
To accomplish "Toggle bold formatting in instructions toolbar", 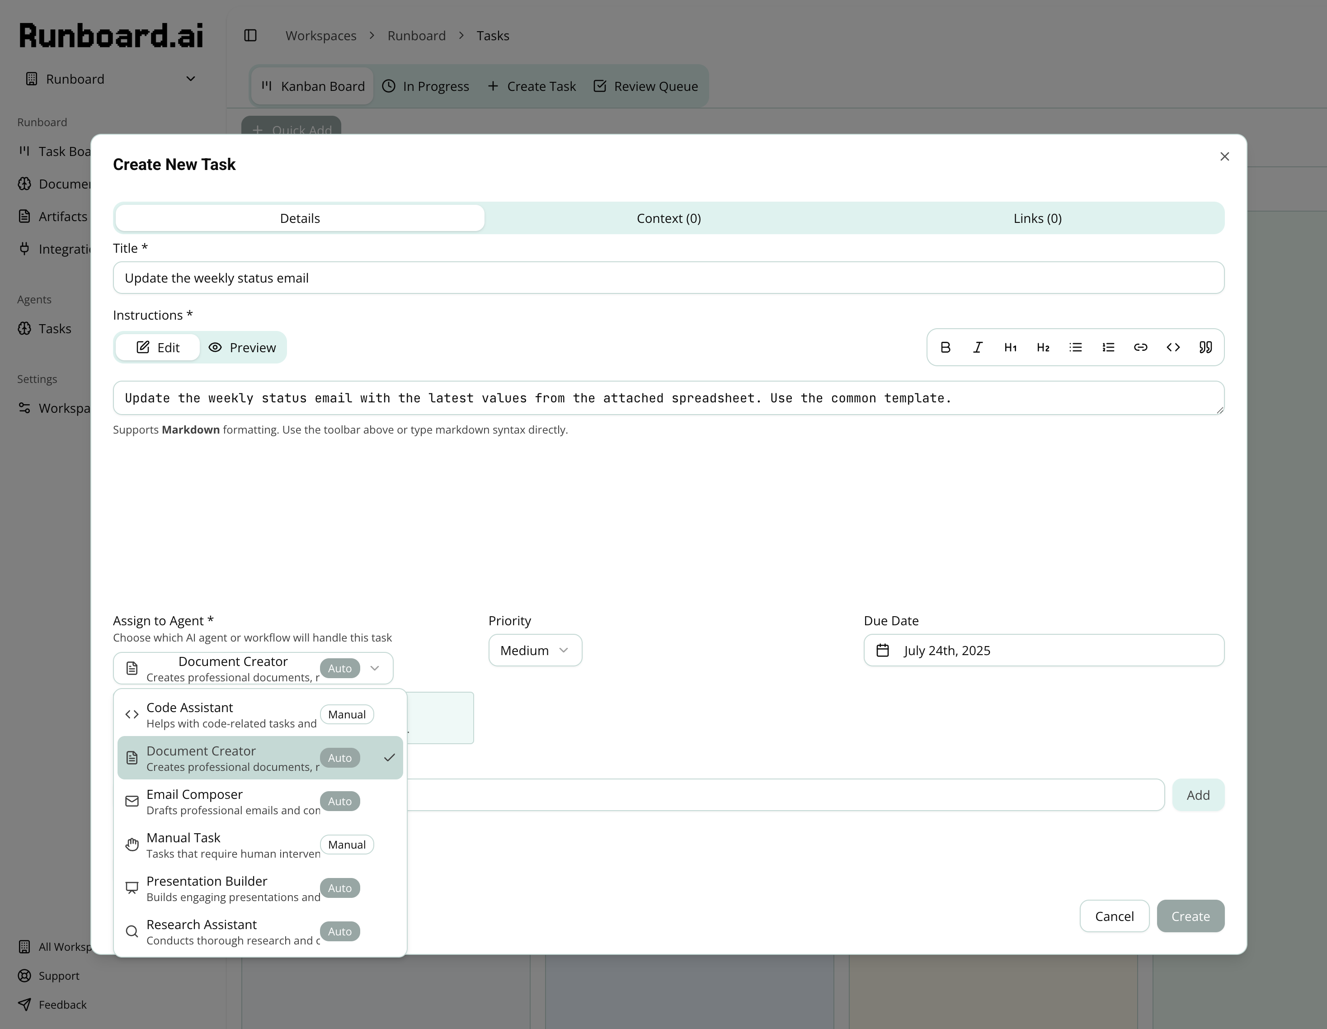I will [x=945, y=347].
